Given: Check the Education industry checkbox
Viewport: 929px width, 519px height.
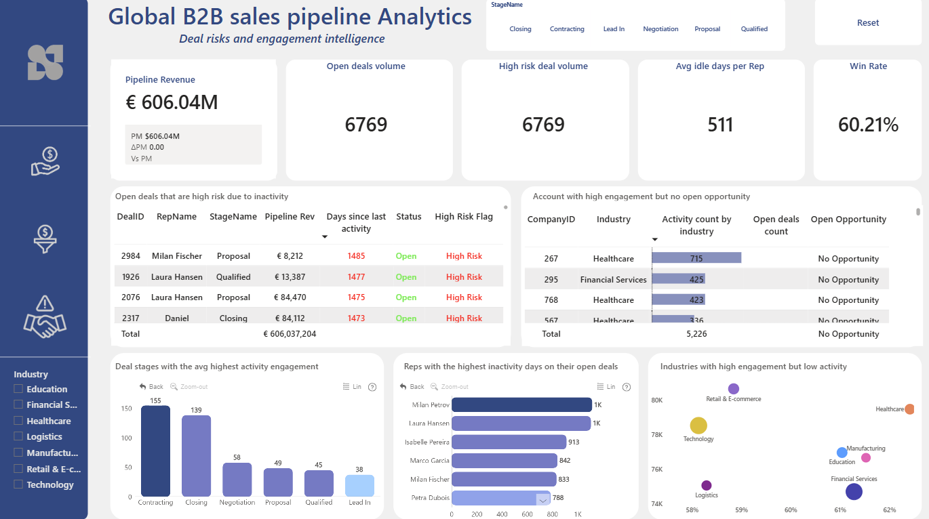Looking at the screenshot, I should point(18,389).
